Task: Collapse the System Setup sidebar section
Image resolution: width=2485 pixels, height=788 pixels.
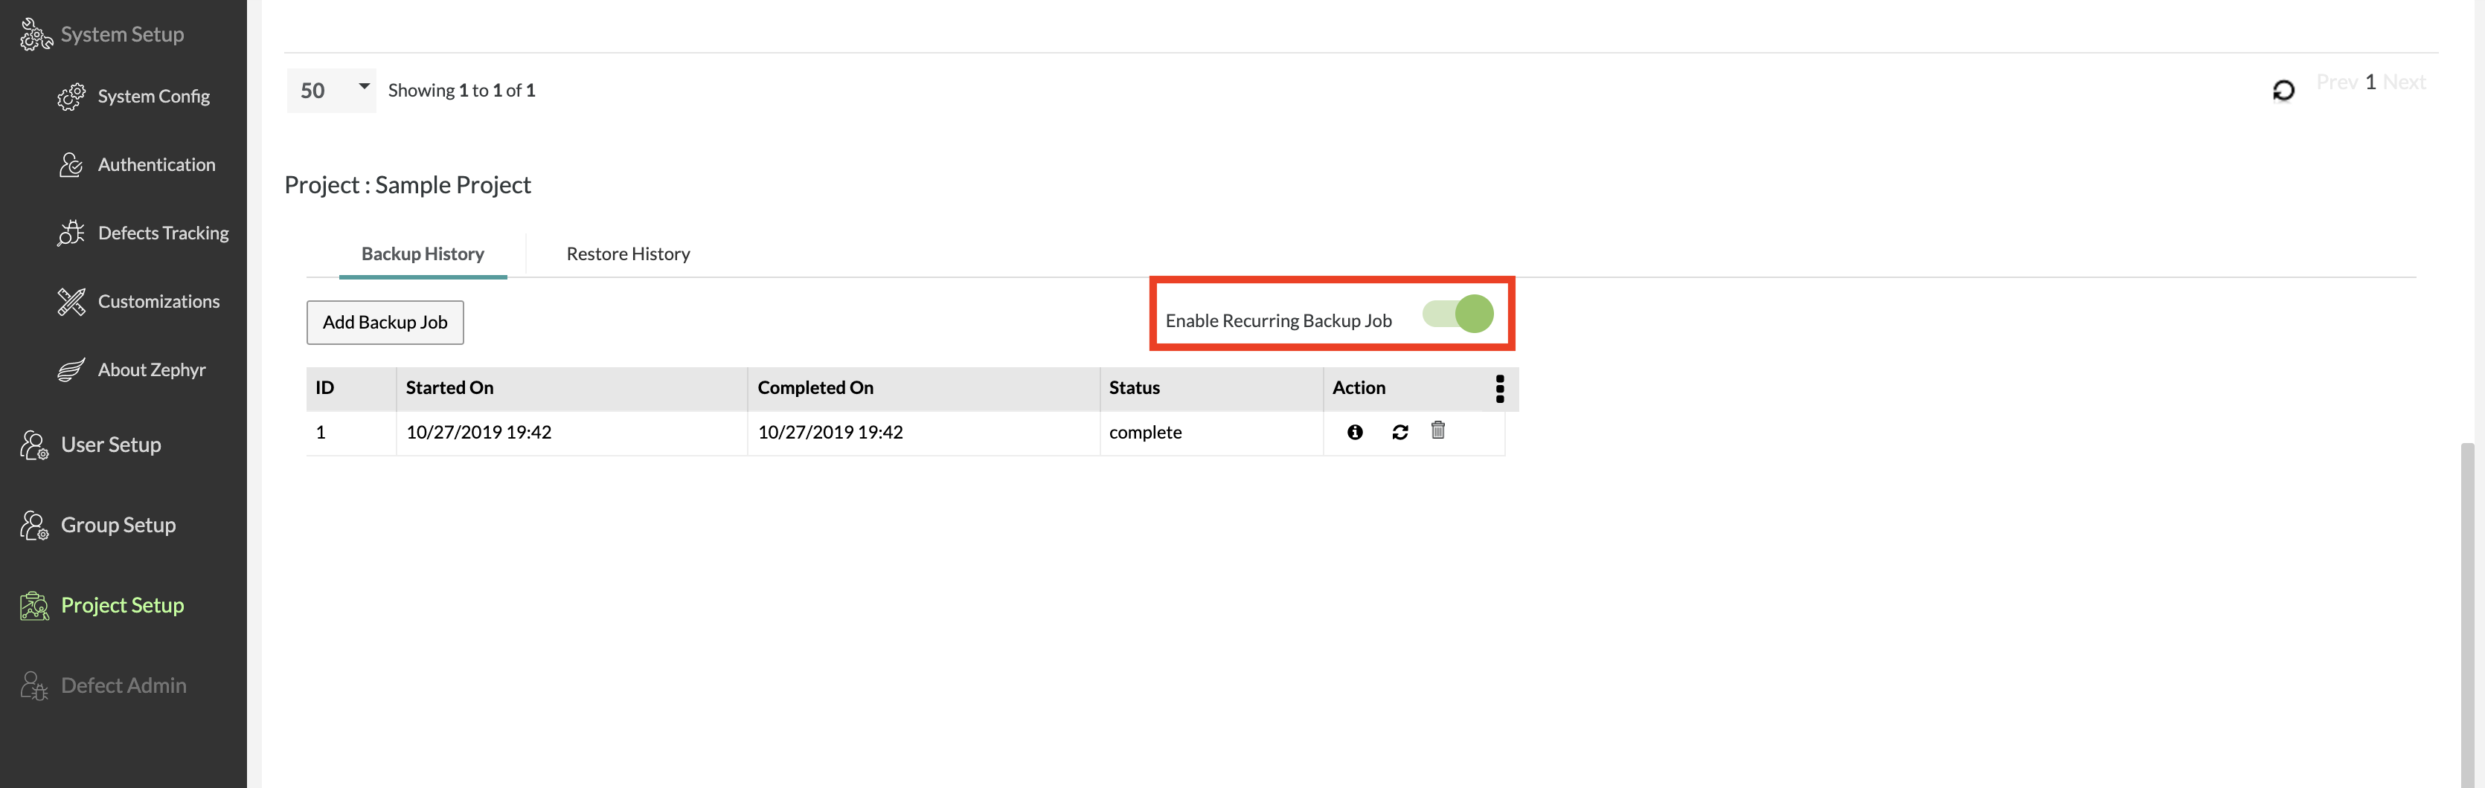Action: pos(121,35)
